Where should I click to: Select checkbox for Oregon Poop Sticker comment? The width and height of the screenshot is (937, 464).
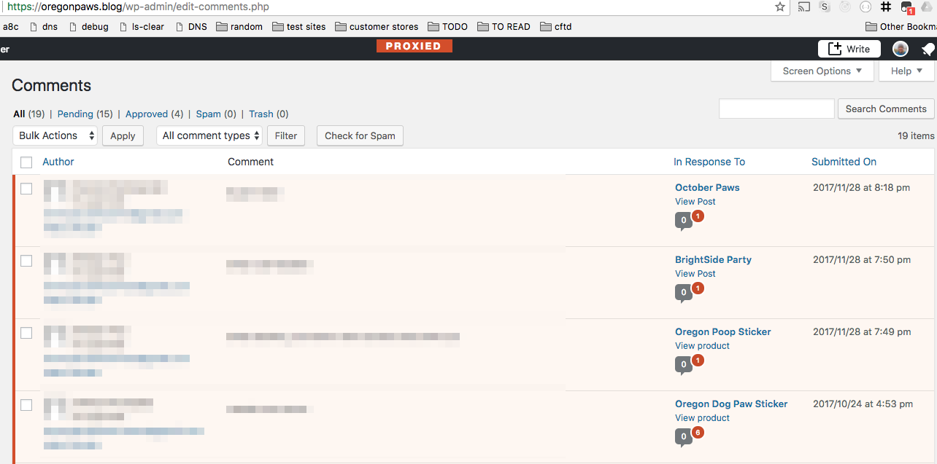(26, 333)
